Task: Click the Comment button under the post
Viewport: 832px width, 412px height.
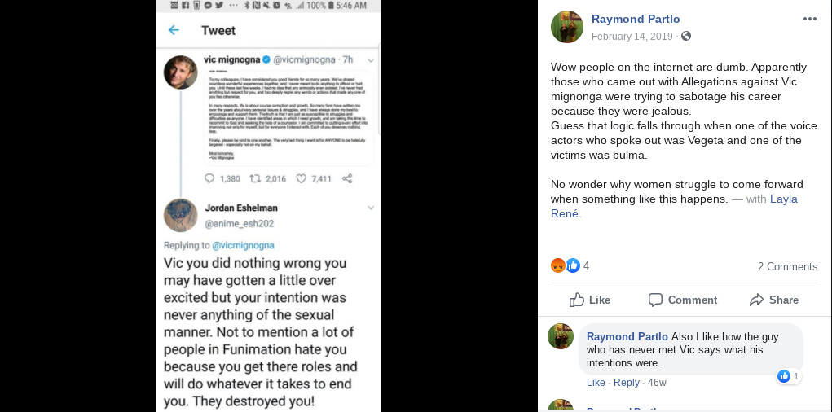Action: [682, 300]
